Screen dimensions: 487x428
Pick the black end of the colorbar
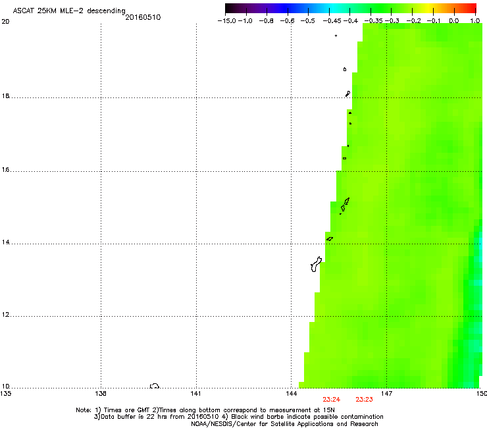(228, 8)
